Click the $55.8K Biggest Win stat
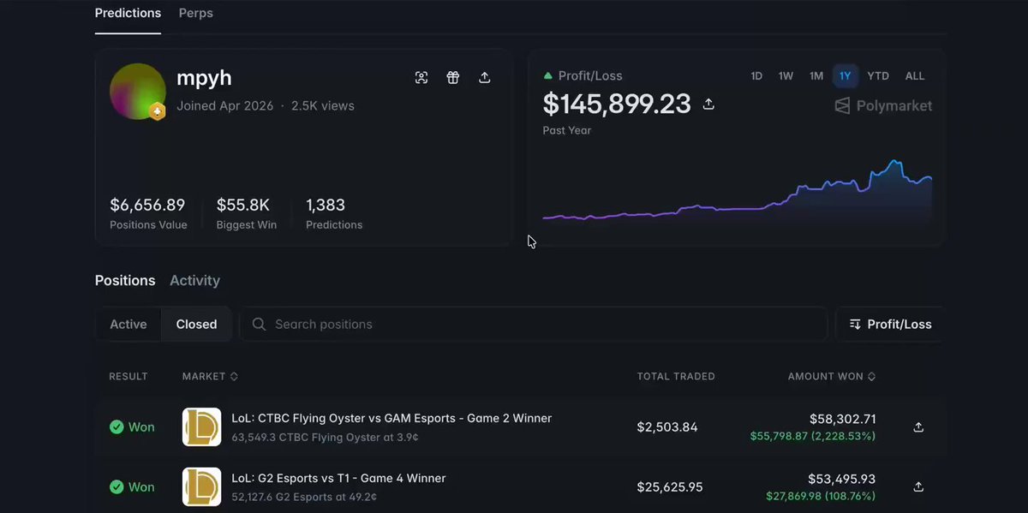This screenshot has width=1028, height=513. [x=247, y=213]
